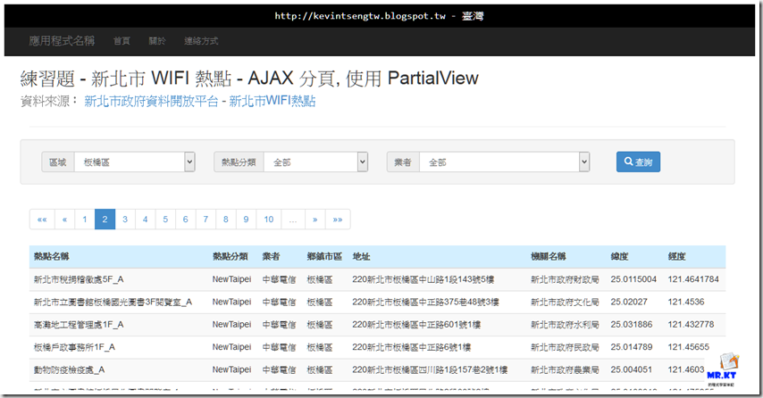
Task: Click latitude value 25.0115004
Action: point(633,279)
